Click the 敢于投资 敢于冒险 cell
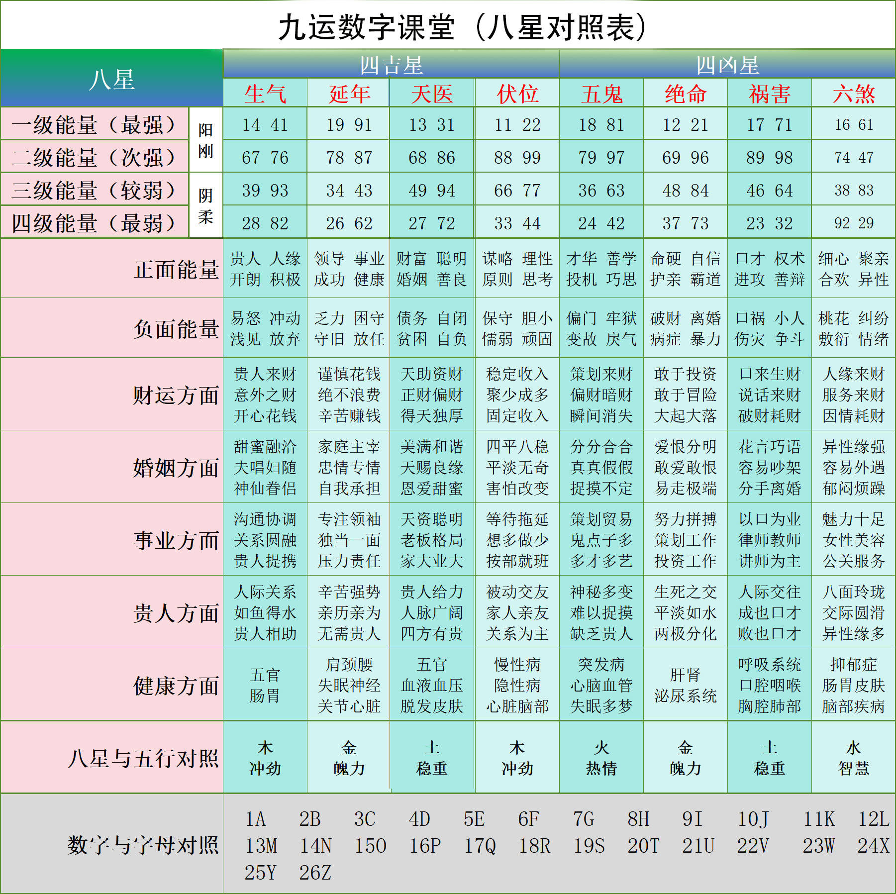Screen dimensions: 896x894 click(686, 394)
